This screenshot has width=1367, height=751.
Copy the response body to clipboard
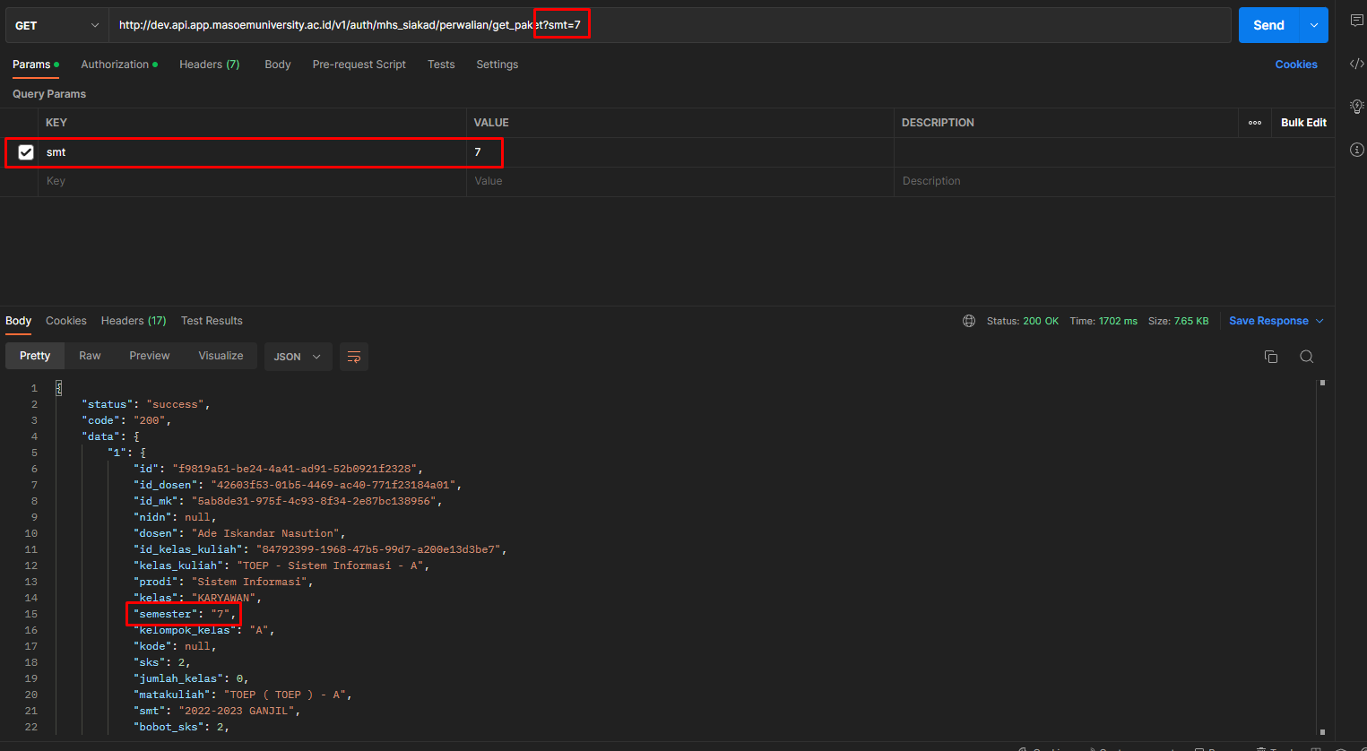point(1270,357)
